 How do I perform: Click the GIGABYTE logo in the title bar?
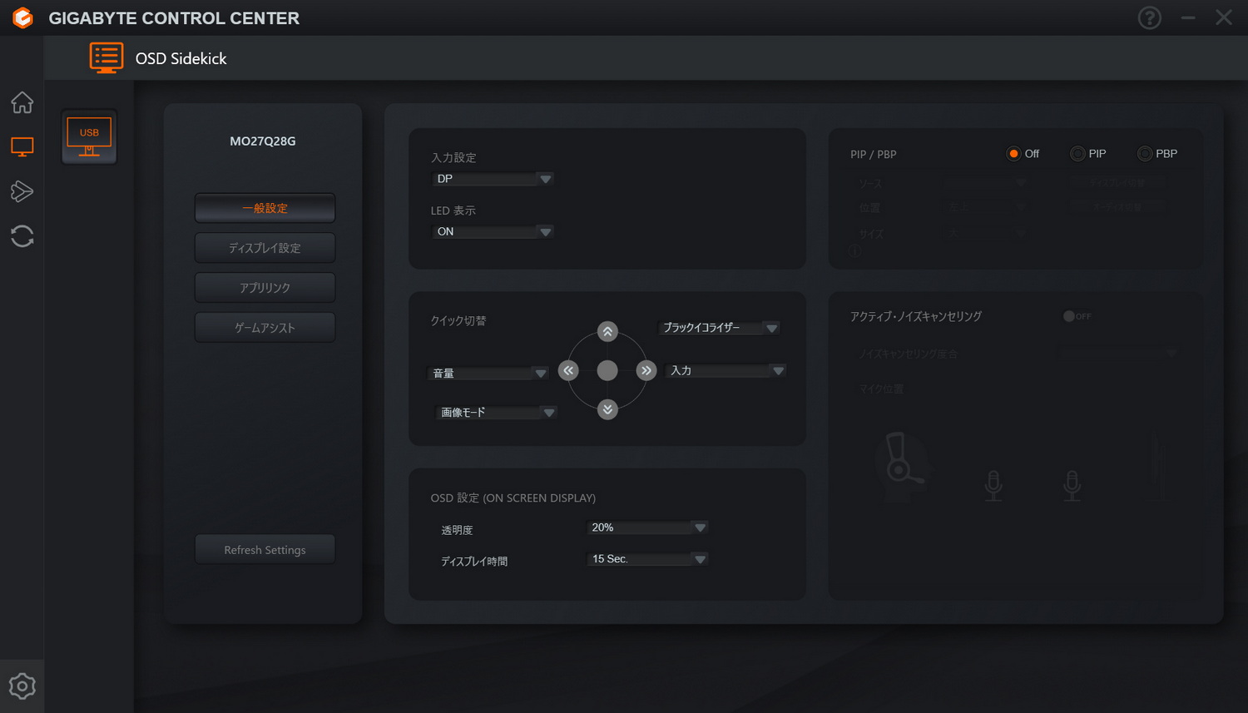22,17
